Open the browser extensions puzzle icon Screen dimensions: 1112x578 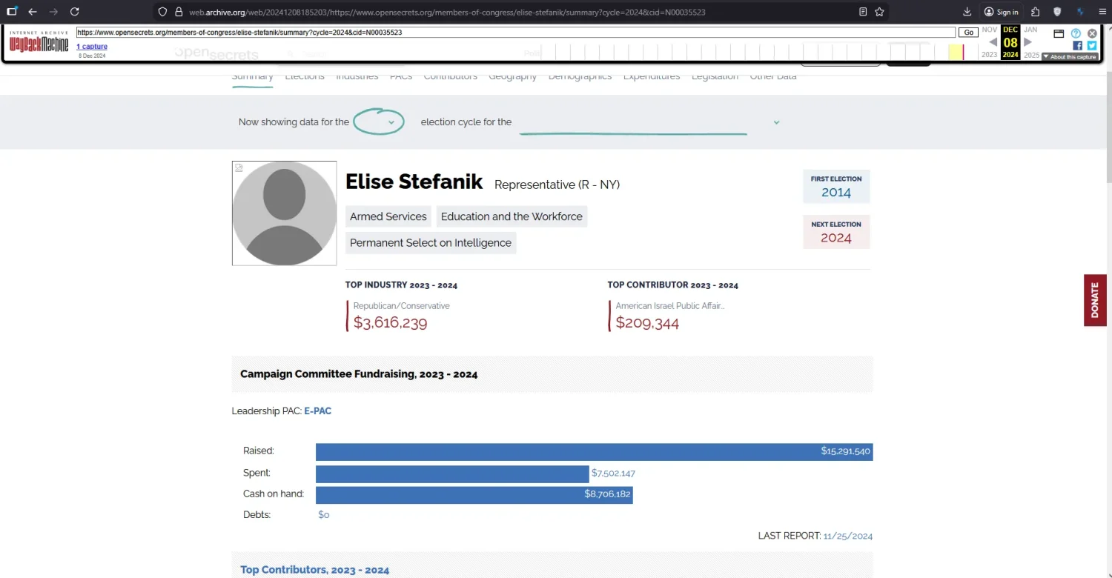[1036, 12]
